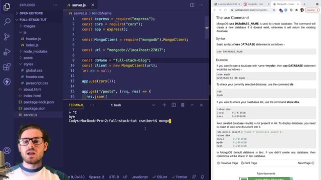
Task: Click dbName in the breadcrumb
Action: click(104, 13)
